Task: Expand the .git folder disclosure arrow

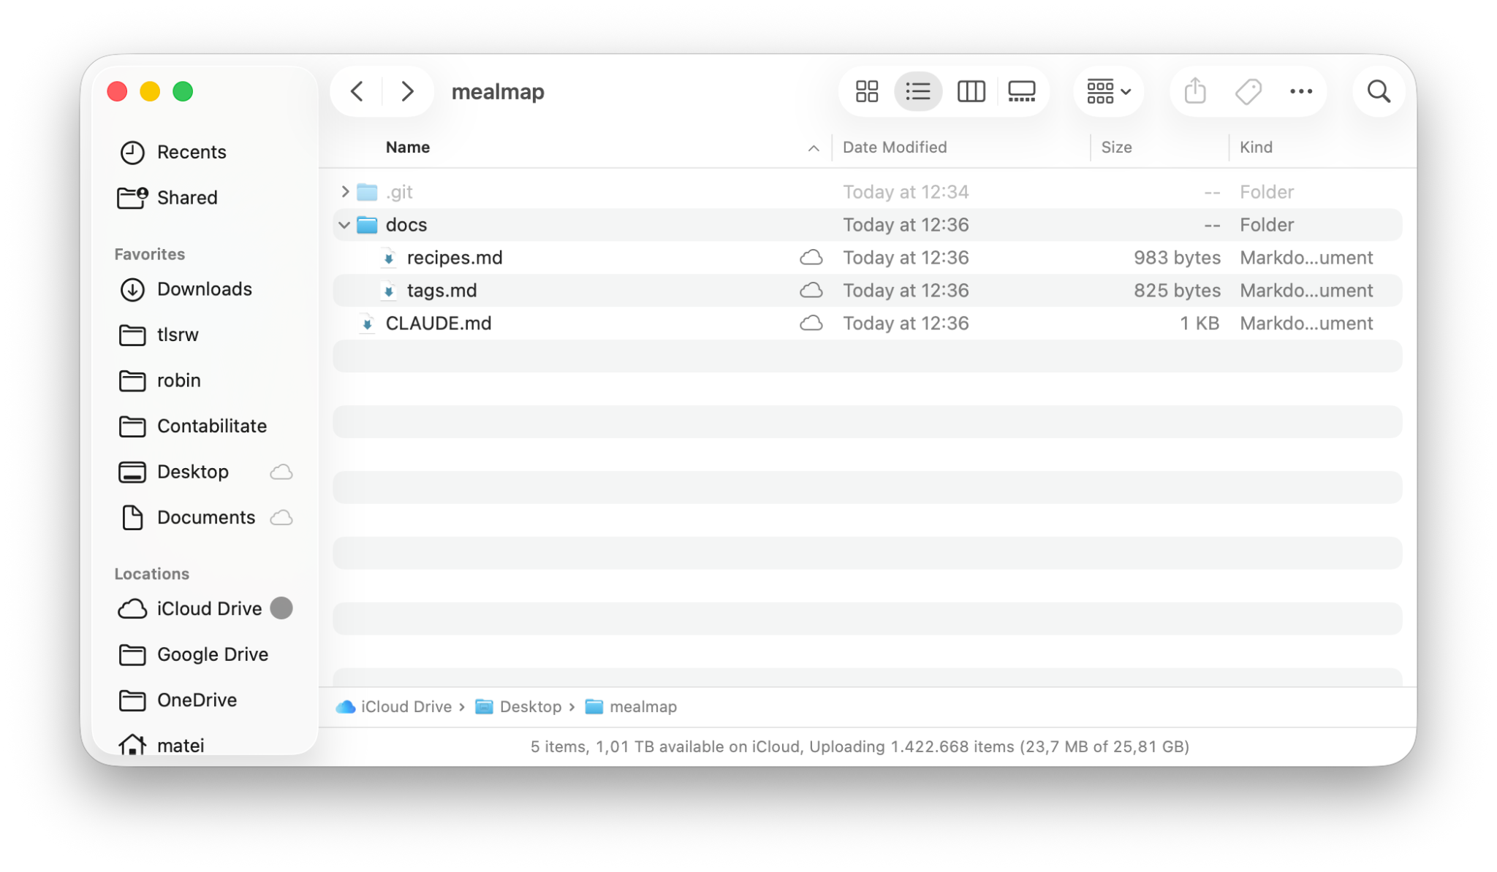Action: (x=345, y=191)
